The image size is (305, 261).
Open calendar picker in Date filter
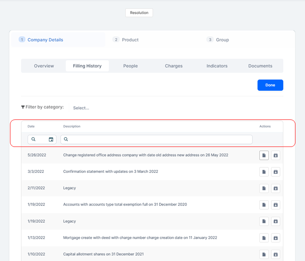tap(51, 139)
